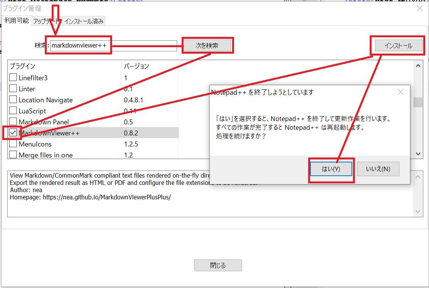Image resolution: width=429 pixels, height=288 pixels.
Task: Switch to the アップデート tab
Action: pyautogui.click(x=47, y=22)
